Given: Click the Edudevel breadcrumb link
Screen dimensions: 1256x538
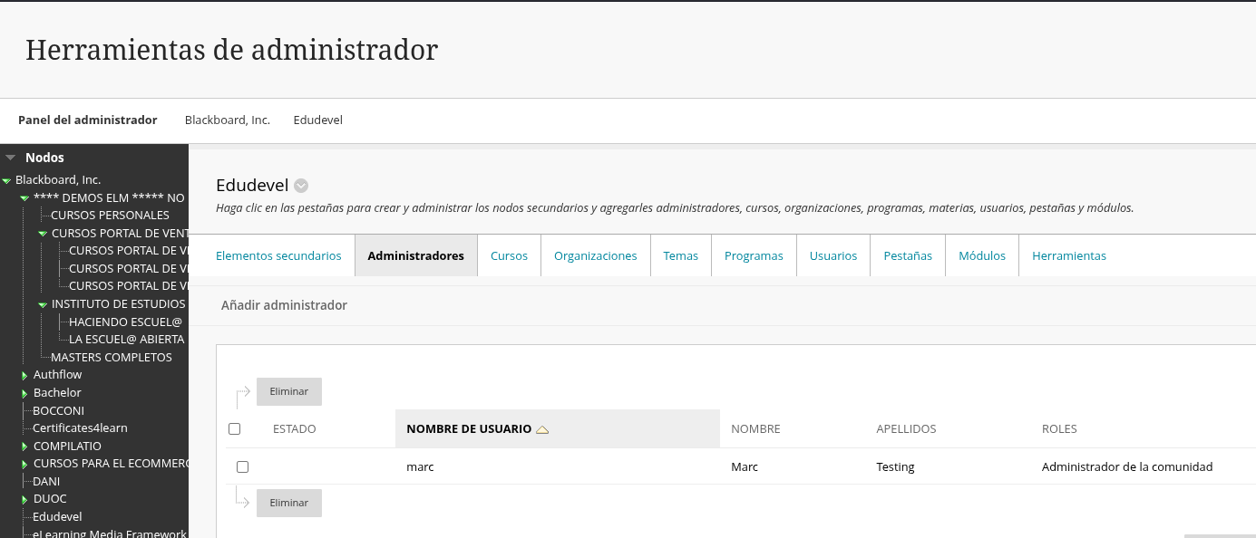Looking at the screenshot, I should coord(318,120).
